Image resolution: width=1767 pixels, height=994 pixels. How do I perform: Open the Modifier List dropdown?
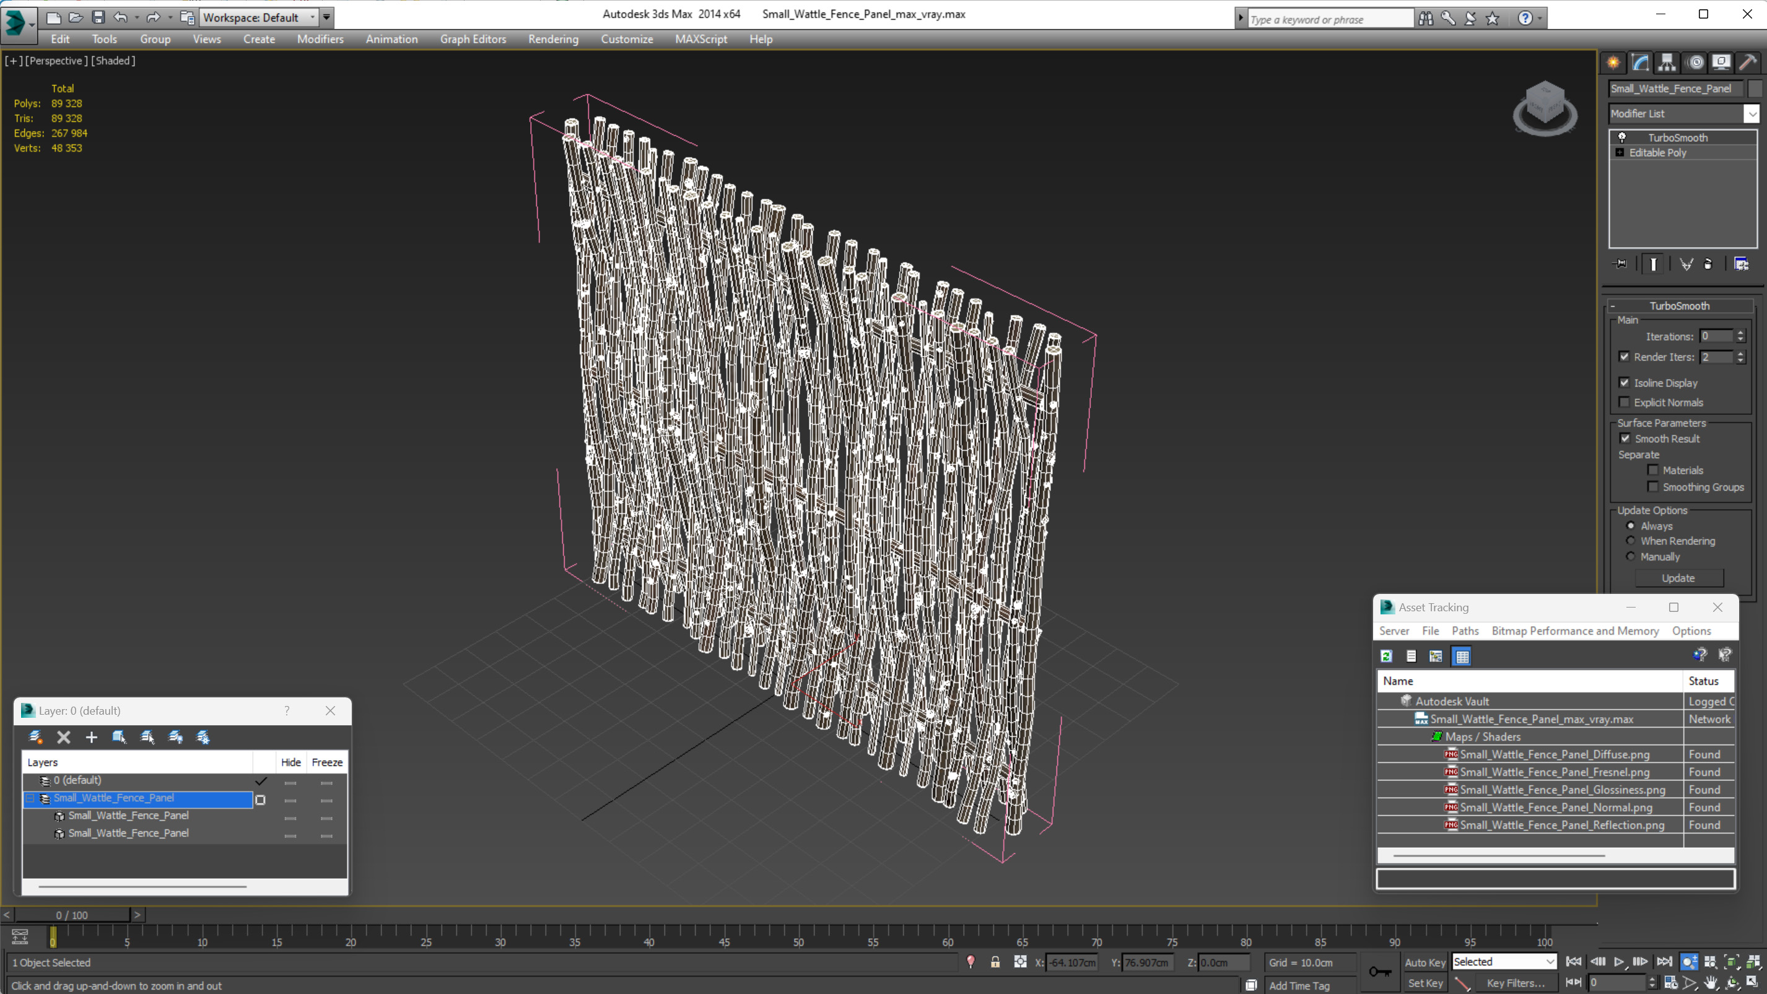tap(1752, 113)
